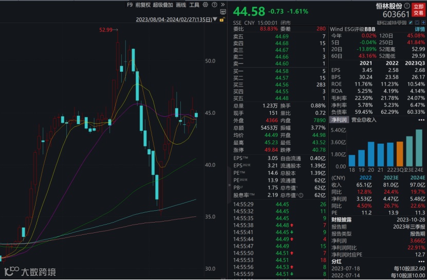Click the info icon next to 总市值²

(301, 195)
